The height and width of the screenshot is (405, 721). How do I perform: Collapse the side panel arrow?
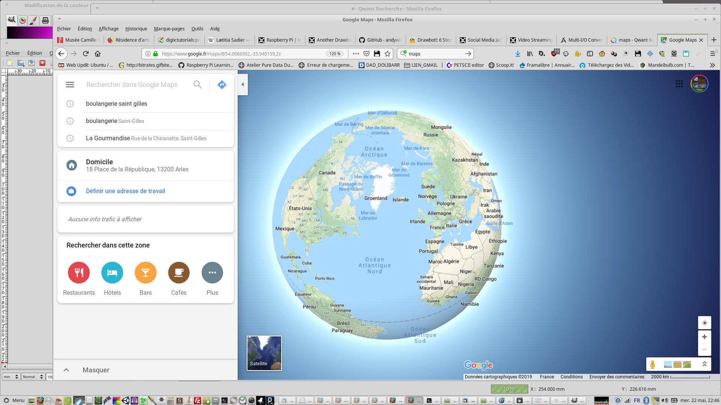pos(243,84)
